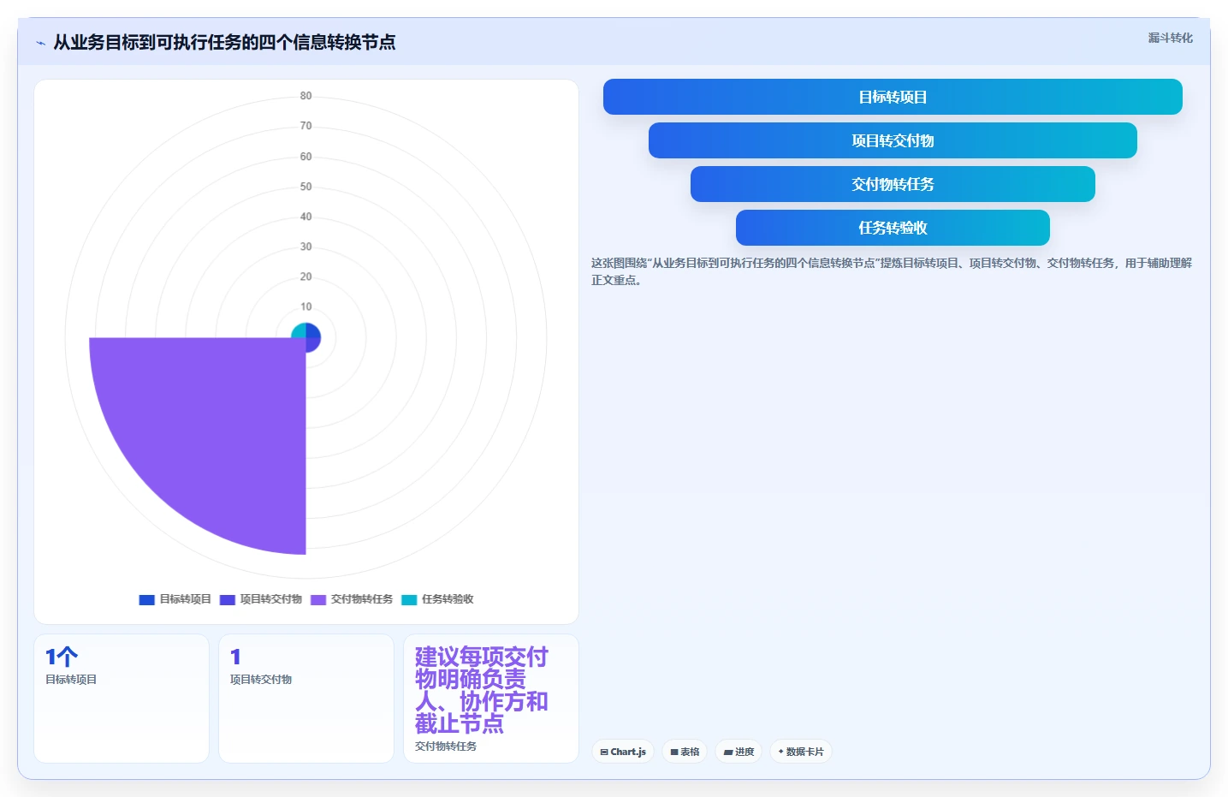Viewport: 1228px width, 797px height.
Task: Click the title 从业务目标到可执行任务的四个信息转换节点
Action: coord(224,42)
